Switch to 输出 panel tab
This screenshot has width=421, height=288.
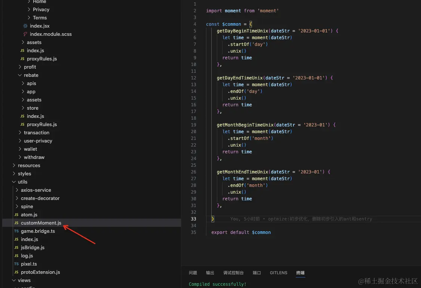210,273
